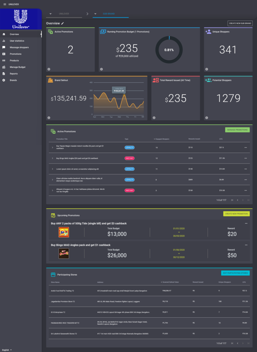This screenshot has width=257, height=352.
Task: Click the Brand Sellout cash register icon
Action: point(50,80)
